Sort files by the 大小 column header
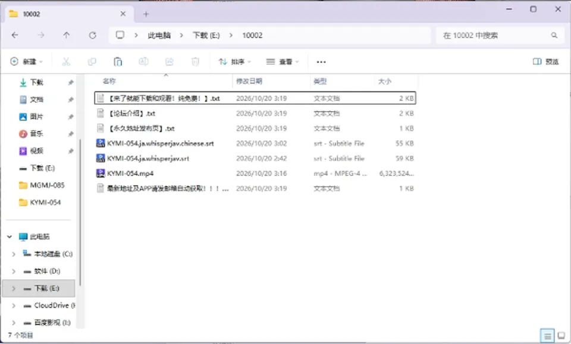Viewport: 571px width, 344px height. [396, 81]
